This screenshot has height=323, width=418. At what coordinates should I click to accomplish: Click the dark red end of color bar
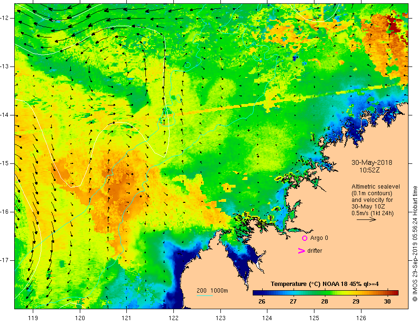coord(395,293)
